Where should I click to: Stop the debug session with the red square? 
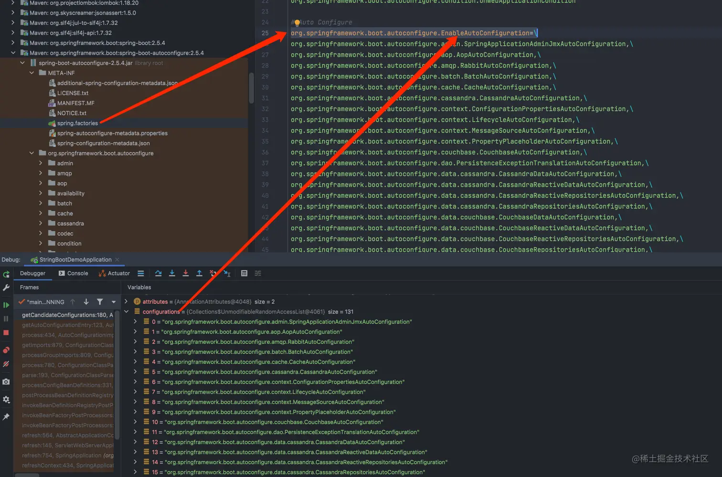point(6,332)
